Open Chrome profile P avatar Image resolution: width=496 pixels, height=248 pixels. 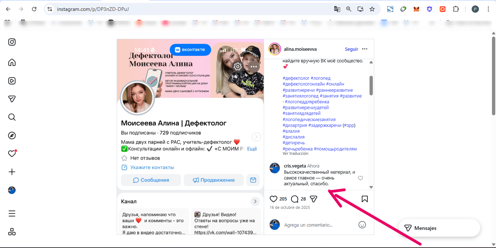(x=475, y=9)
